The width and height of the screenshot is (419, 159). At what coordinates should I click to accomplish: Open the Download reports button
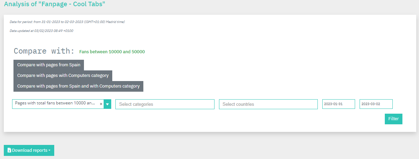point(29,150)
